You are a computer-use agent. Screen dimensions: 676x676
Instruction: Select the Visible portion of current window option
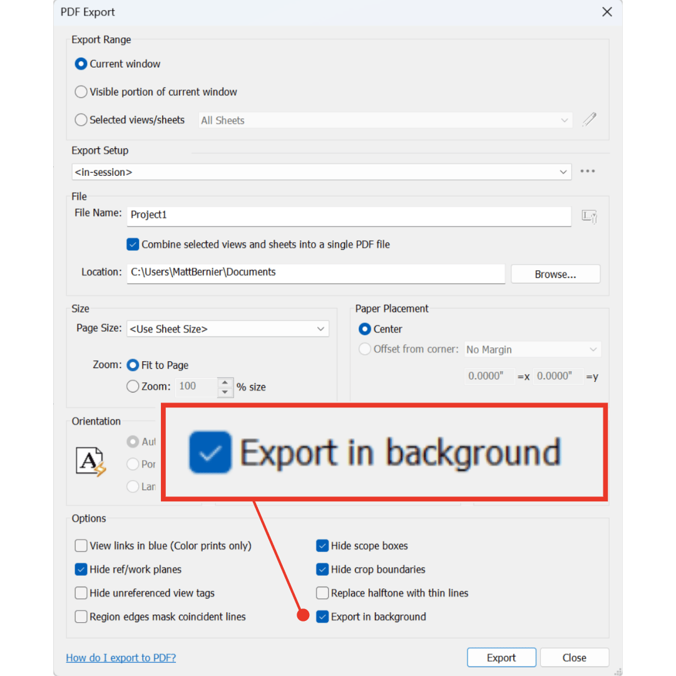81,92
